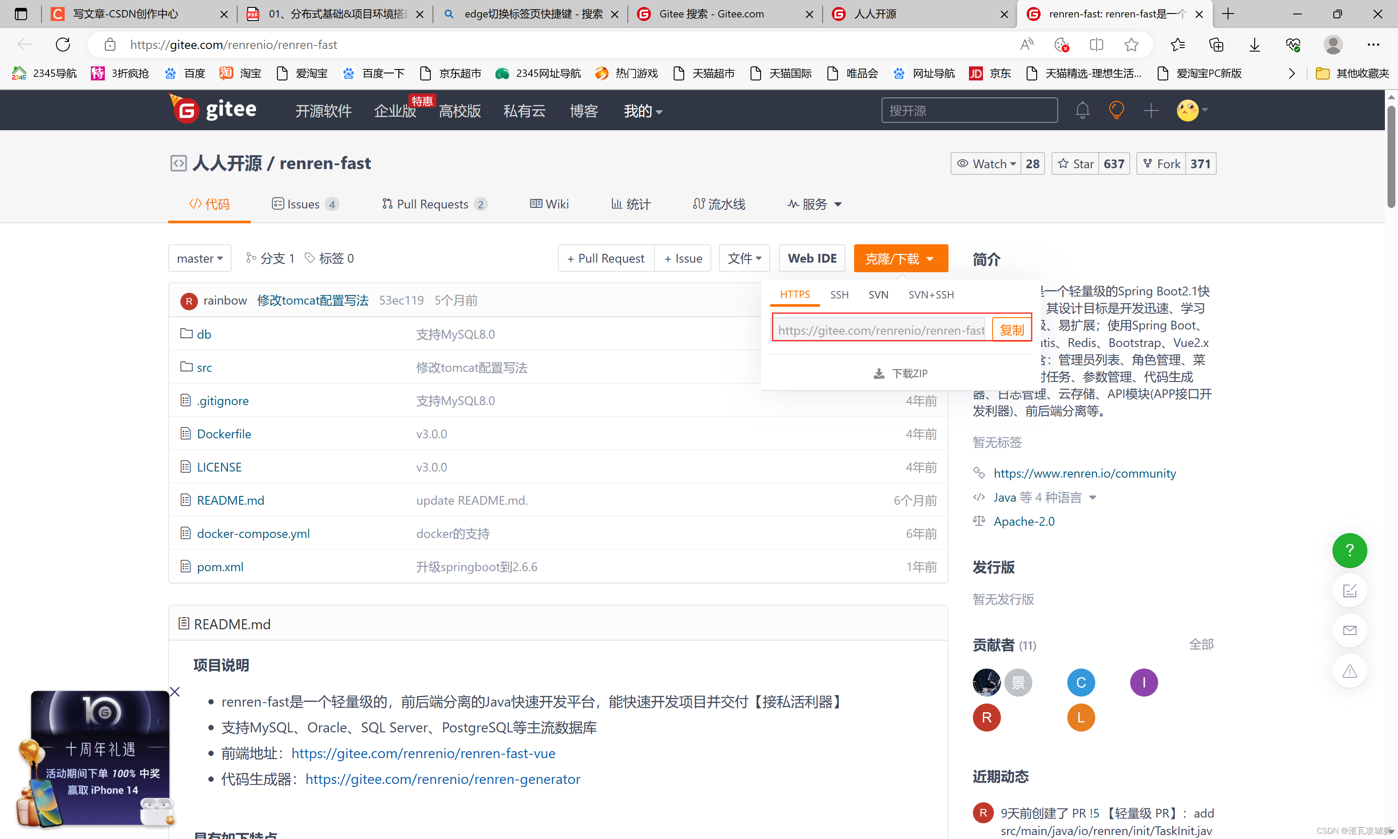Screen dimensions: 1398x839
Task: Click the 复制 copy URL button
Action: click(1011, 329)
